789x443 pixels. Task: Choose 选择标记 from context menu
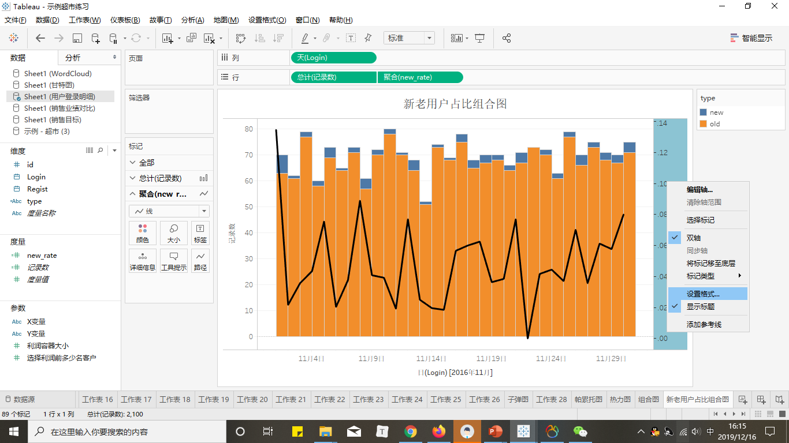[708, 220]
